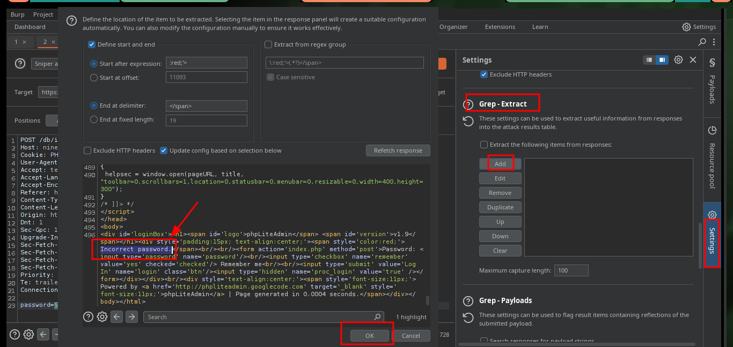Close Intruder tab 2
The height and width of the screenshot is (347, 733).
[x=54, y=42]
